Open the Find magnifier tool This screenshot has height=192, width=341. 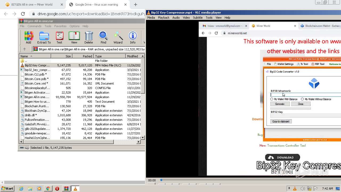(x=103, y=38)
